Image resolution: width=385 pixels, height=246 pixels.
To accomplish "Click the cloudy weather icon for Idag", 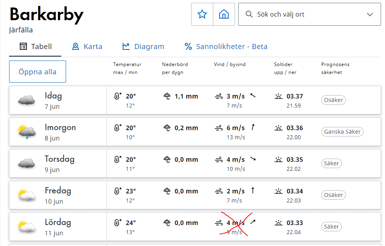I will [x=27, y=100].
